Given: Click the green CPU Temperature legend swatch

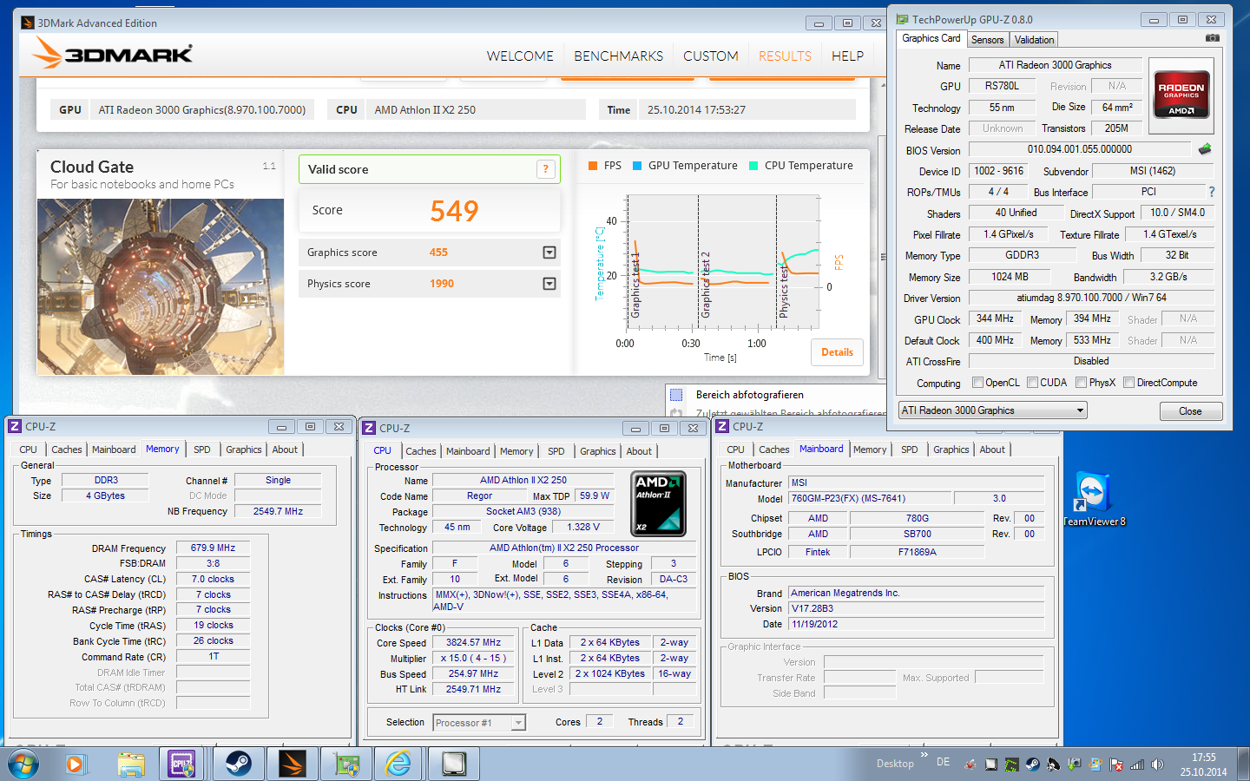Looking at the screenshot, I should (753, 166).
